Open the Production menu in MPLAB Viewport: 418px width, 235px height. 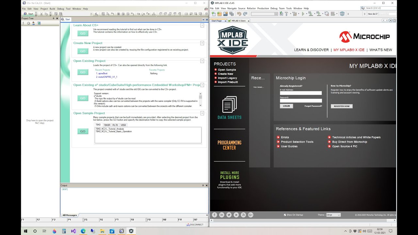click(x=263, y=8)
